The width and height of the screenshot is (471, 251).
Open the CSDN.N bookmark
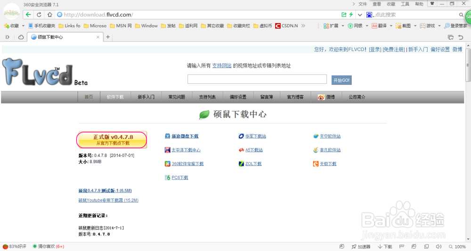pyautogui.click(x=286, y=26)
